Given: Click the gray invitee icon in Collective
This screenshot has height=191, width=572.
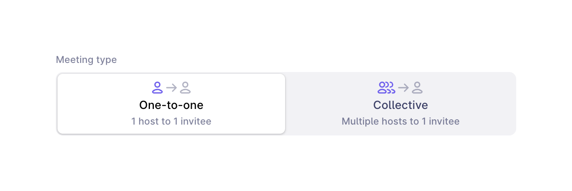Looking at the screenshot, I should [417, 88].
